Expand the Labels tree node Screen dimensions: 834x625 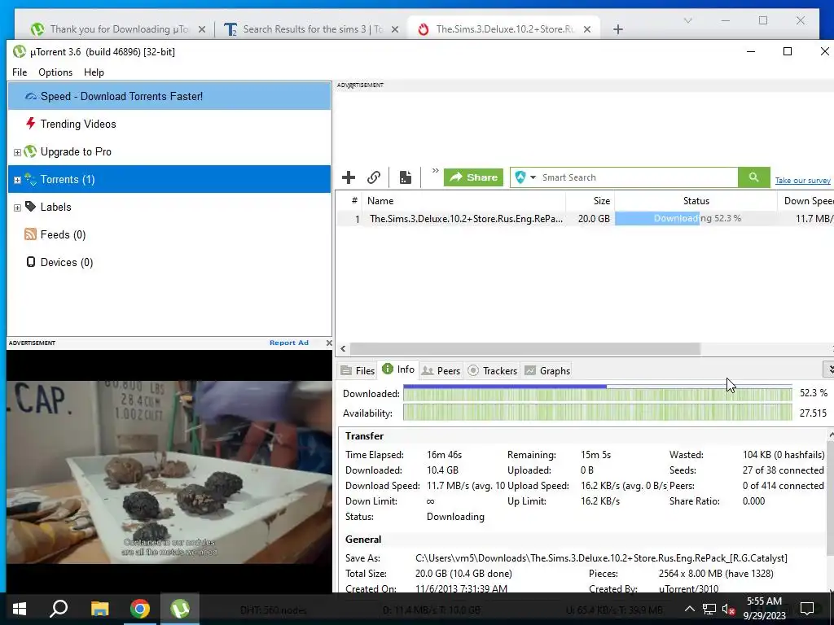[17, 208]
